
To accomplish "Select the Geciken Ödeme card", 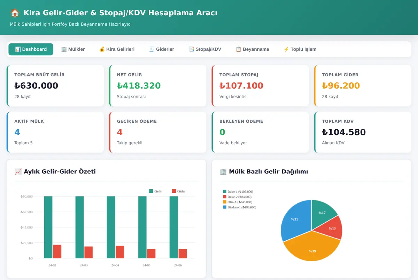I will coord(158,132).
